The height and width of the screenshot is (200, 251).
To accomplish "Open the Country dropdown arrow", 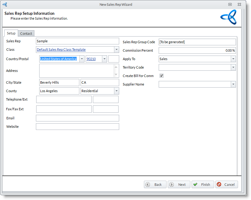I will click(x=82, y=59).
